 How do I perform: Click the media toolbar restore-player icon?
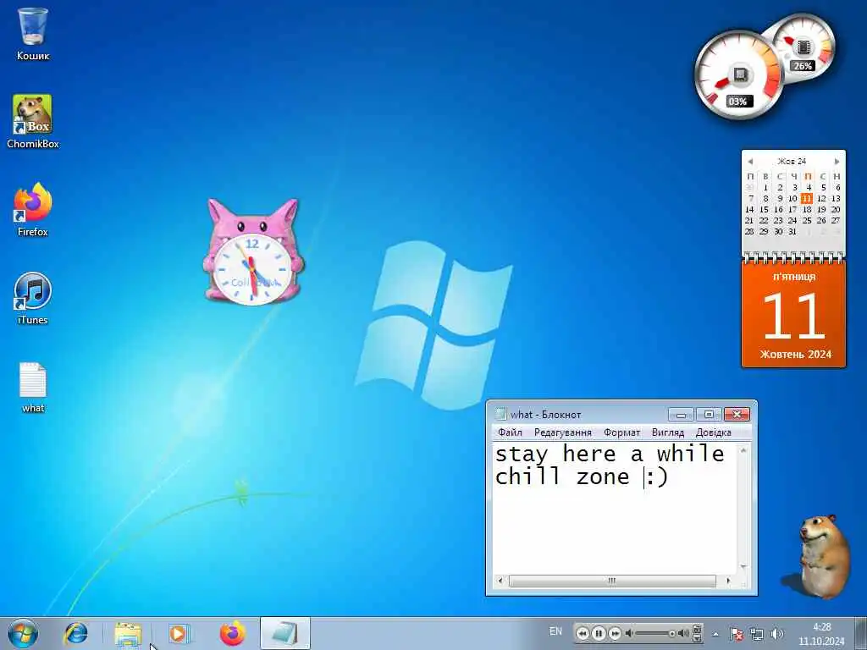[x=697, y=629]
